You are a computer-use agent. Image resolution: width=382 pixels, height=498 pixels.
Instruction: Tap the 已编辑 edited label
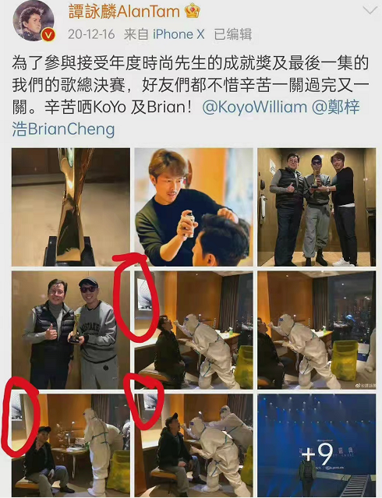click(x=232, y=34)
